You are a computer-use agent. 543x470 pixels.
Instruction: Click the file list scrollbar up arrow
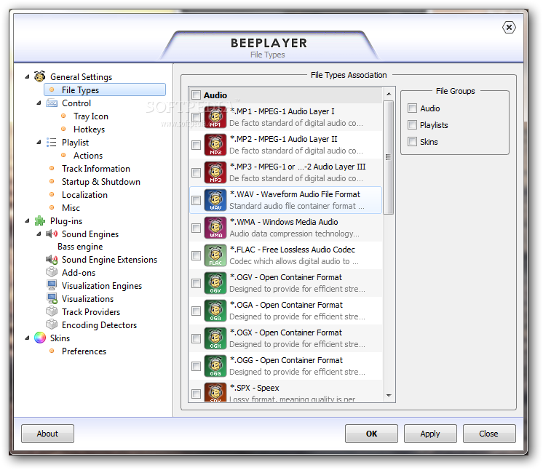[389, 94]
